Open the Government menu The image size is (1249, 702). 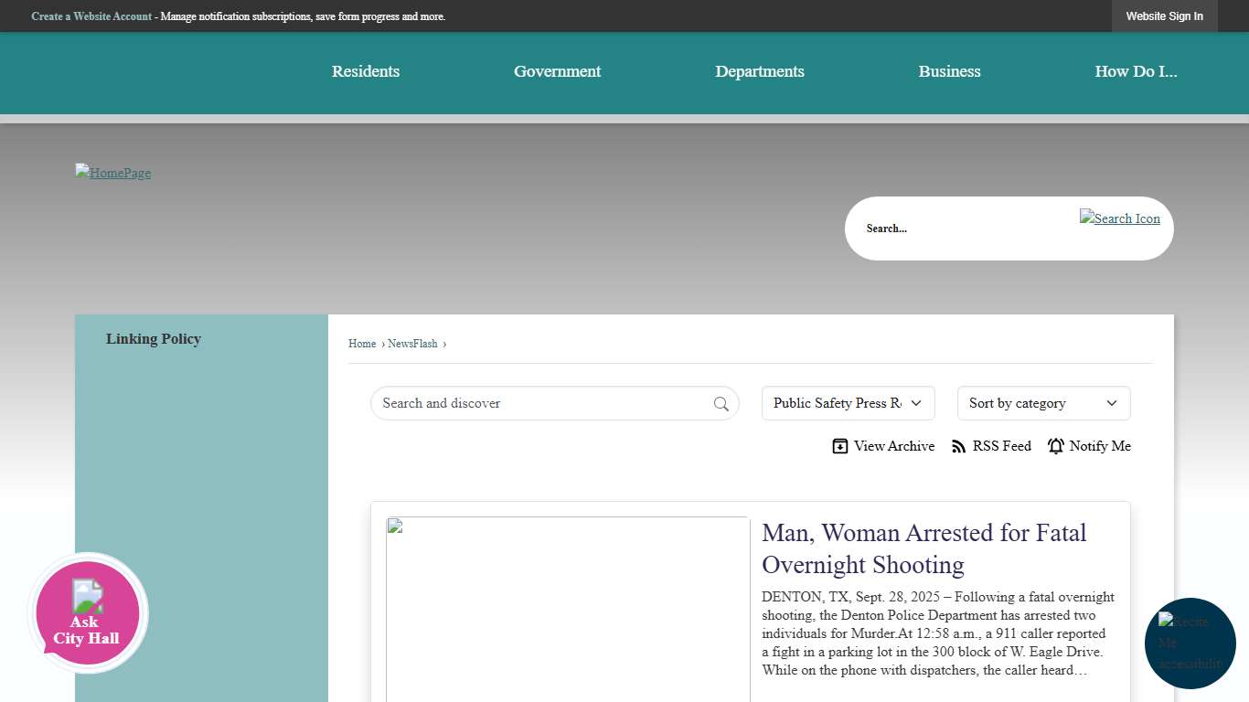click(557, 71)
